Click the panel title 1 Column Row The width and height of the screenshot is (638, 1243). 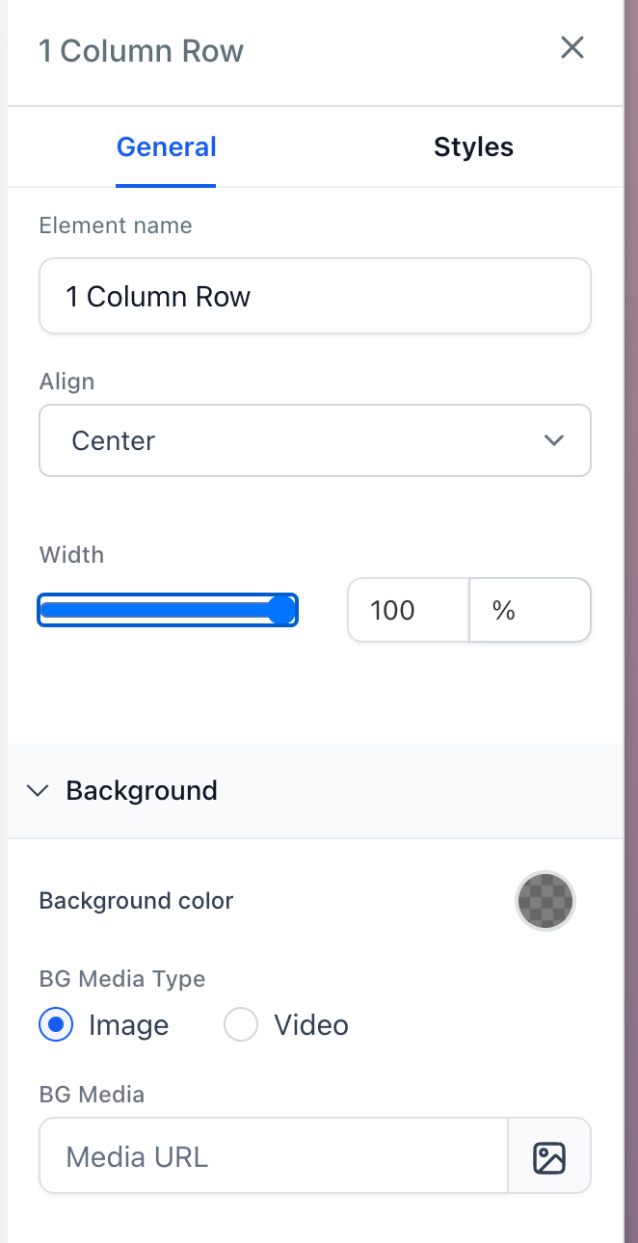tap(141, 51)
